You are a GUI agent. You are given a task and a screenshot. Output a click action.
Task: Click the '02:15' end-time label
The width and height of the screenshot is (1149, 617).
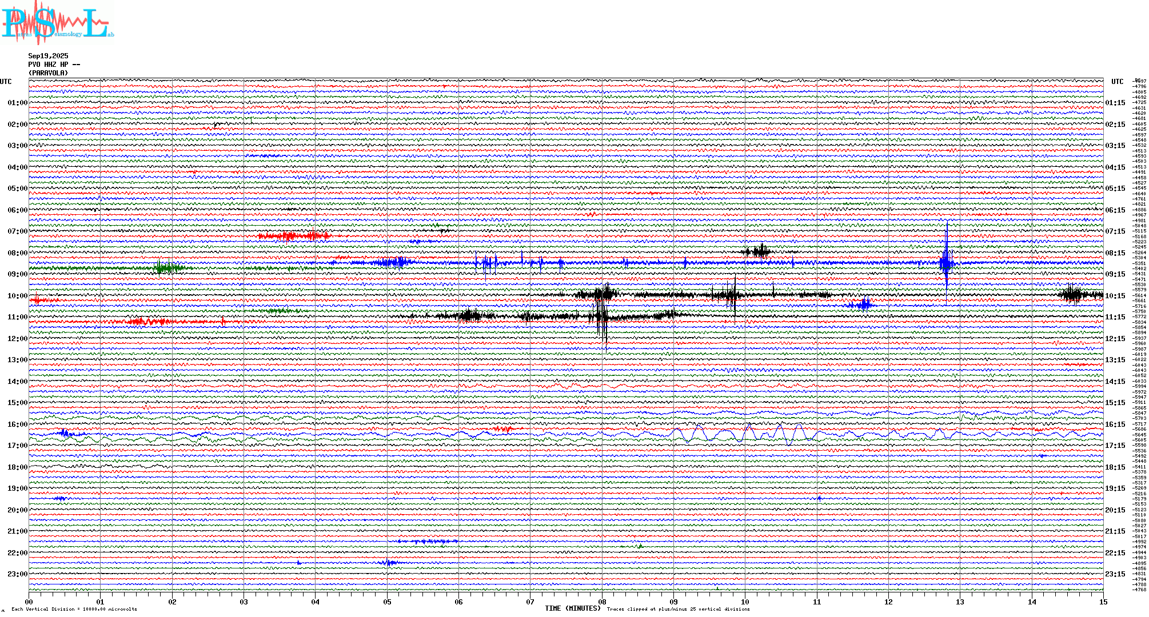pos(1115,125)
